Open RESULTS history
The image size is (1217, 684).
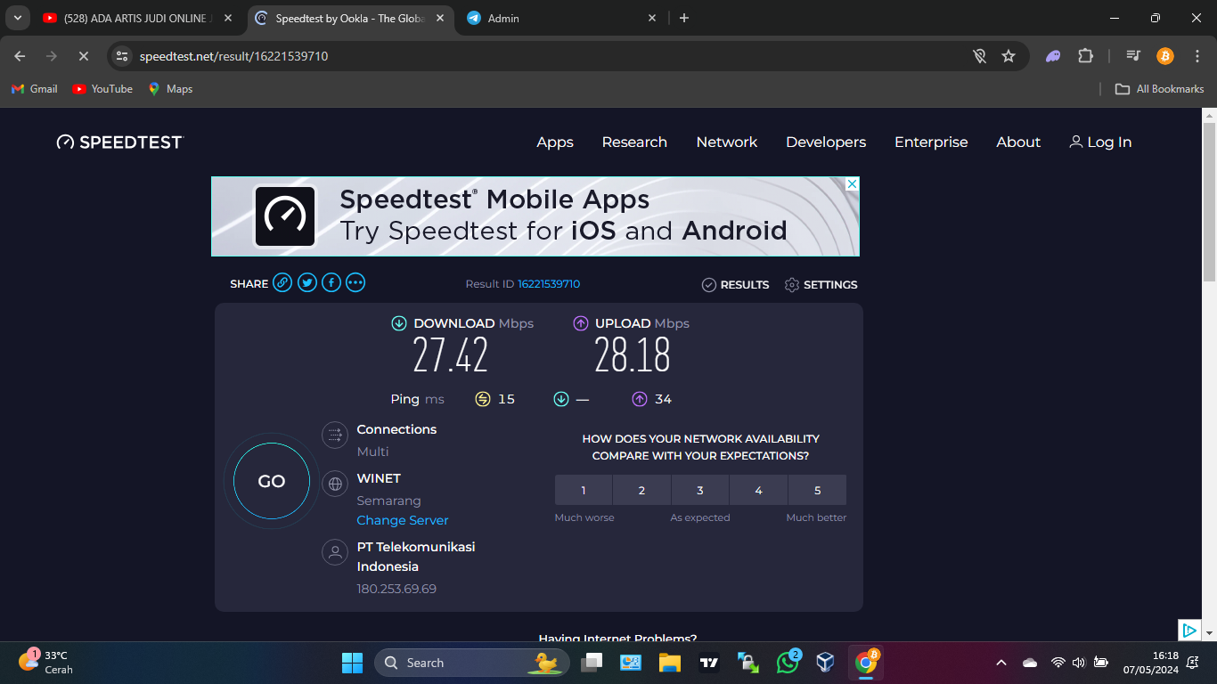(735, 285)
